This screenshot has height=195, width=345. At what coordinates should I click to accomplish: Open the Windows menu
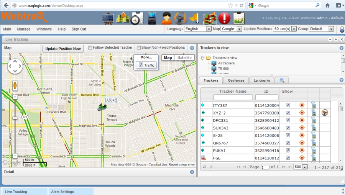44,29
